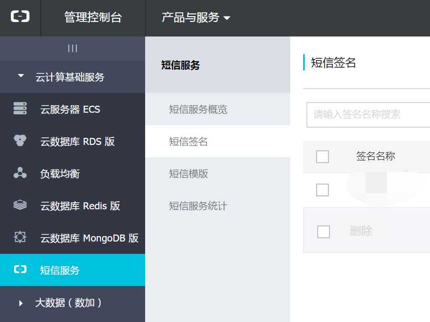Image resolution: width=430 pixels, height=322 pixels.
Task: Collapse the 云计算基础服务 section
Action: 21,76
